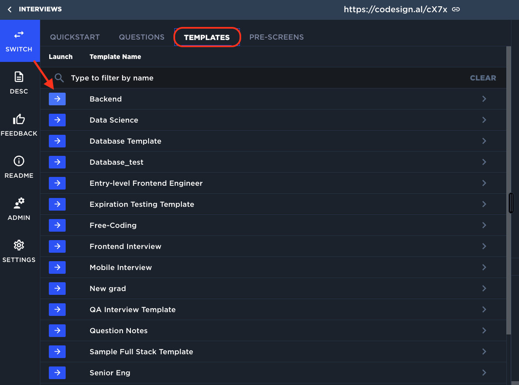519x385 pixels.
Task: Switch to the Quickstart tab
Action: pos(75,37)
